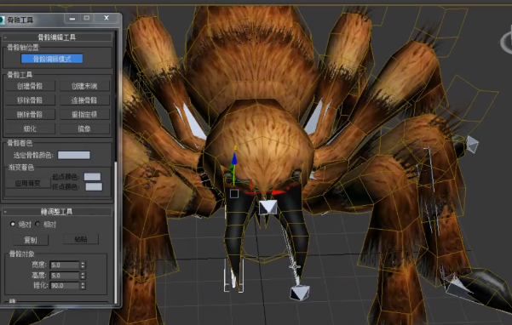Viewport: 512px width, 325px height.
Task: Select the bone nub below the spider head
Action: point(268,207)
